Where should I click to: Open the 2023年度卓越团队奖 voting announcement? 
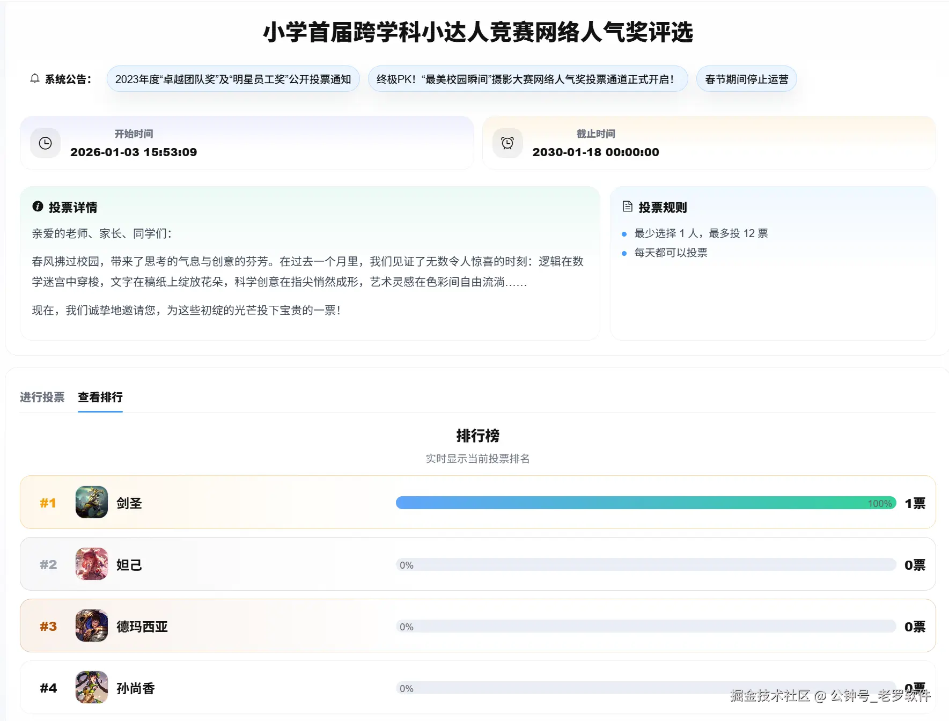click(233, 79)
